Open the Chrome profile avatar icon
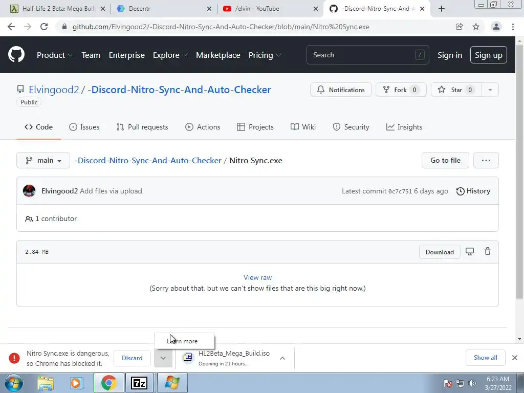524x393 pixels. [x=496, y=27]
